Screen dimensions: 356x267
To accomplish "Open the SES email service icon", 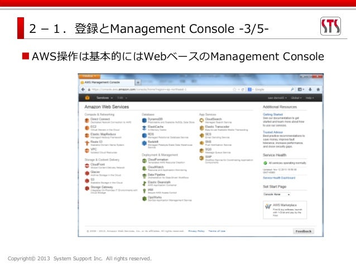I will pos(201,135).
